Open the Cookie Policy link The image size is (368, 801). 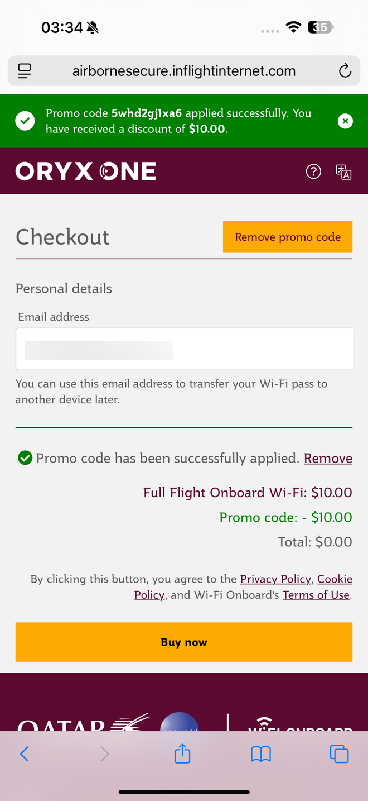click(243, 587)
